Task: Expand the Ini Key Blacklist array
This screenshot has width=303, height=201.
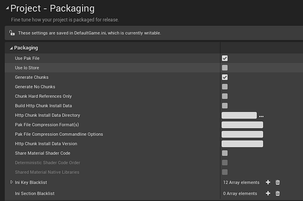Action: (12, 182)
